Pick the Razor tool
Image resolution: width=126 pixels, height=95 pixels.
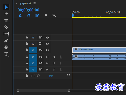point(6,27)
